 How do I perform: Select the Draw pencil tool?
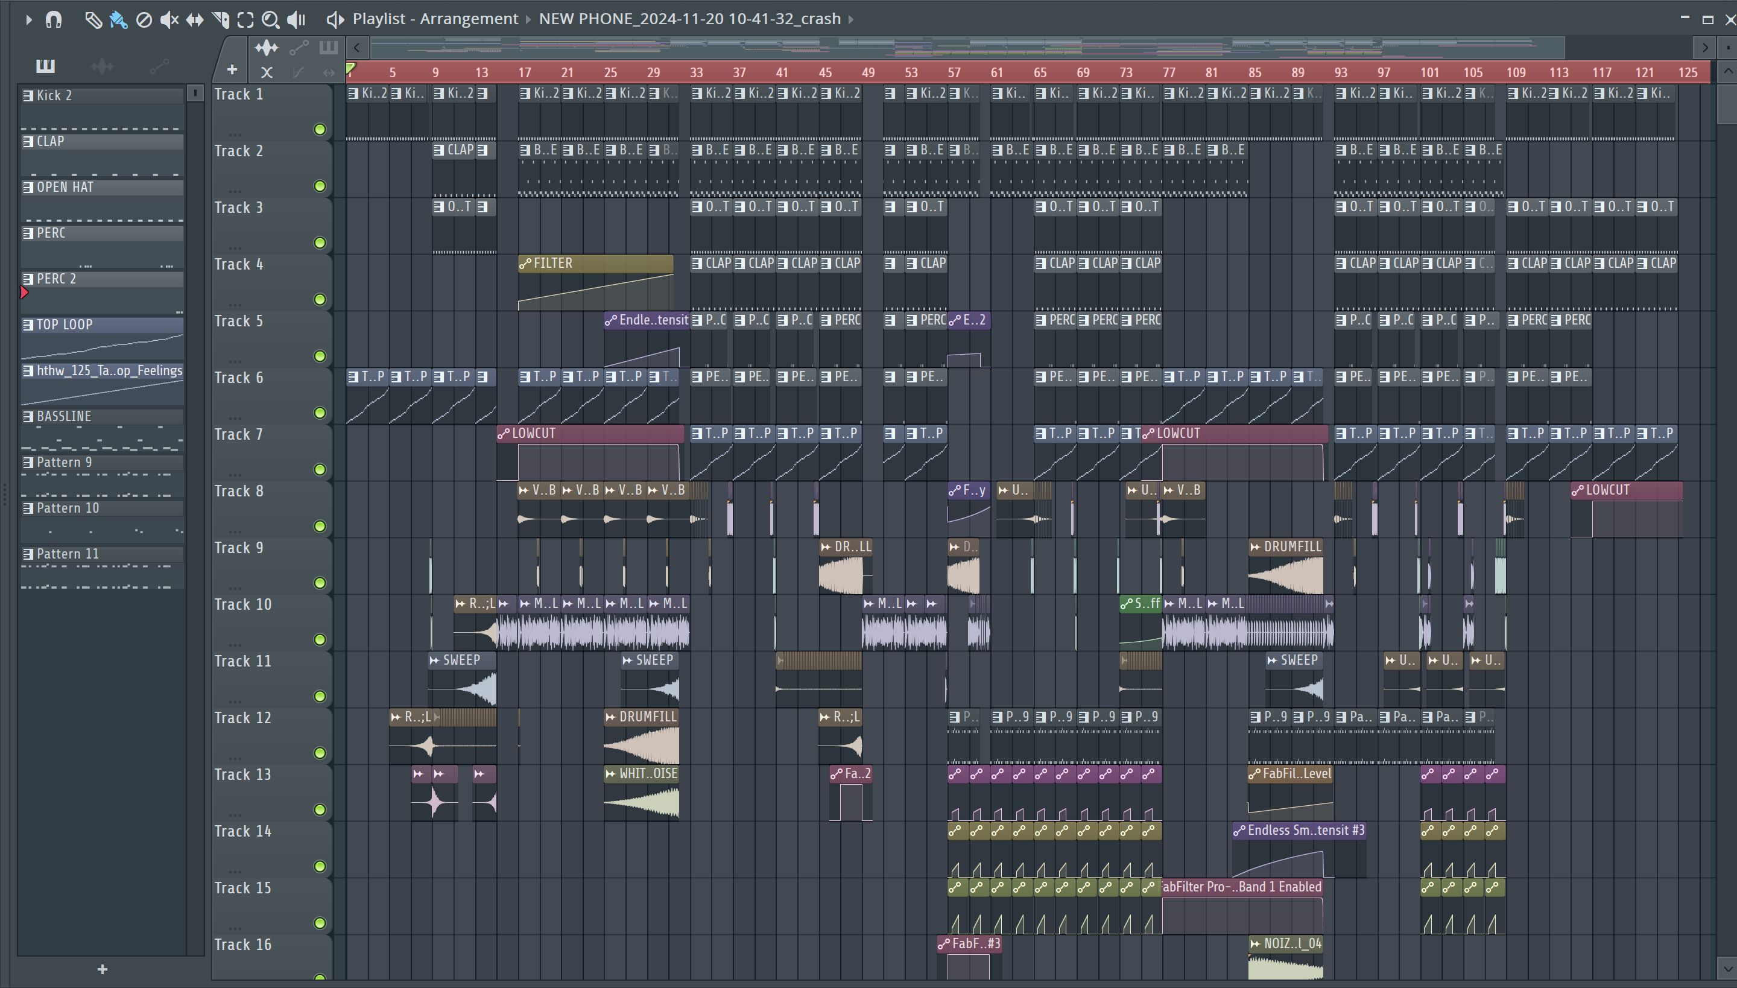point(93,20)
